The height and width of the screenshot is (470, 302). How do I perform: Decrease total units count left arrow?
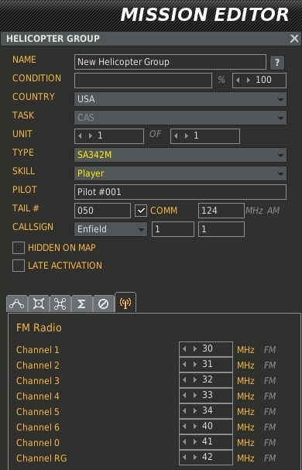[176, 136]
